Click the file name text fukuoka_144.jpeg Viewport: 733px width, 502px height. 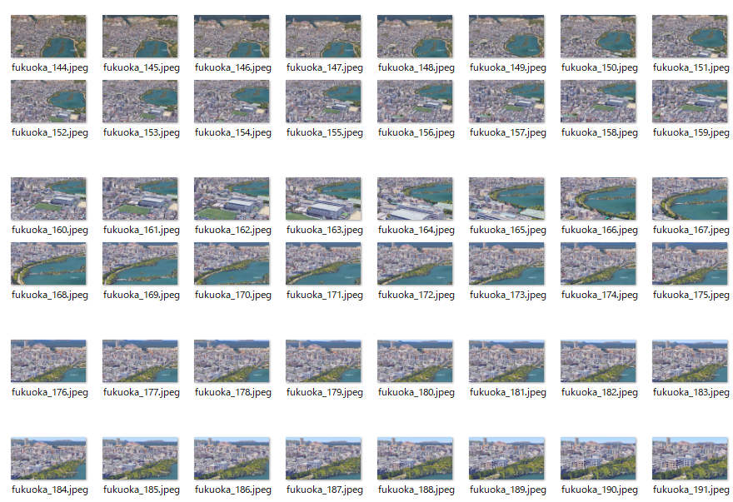(x=49, y=67)
